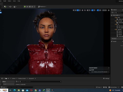
Task: Click the skip frame button
Action: [27, 7]
